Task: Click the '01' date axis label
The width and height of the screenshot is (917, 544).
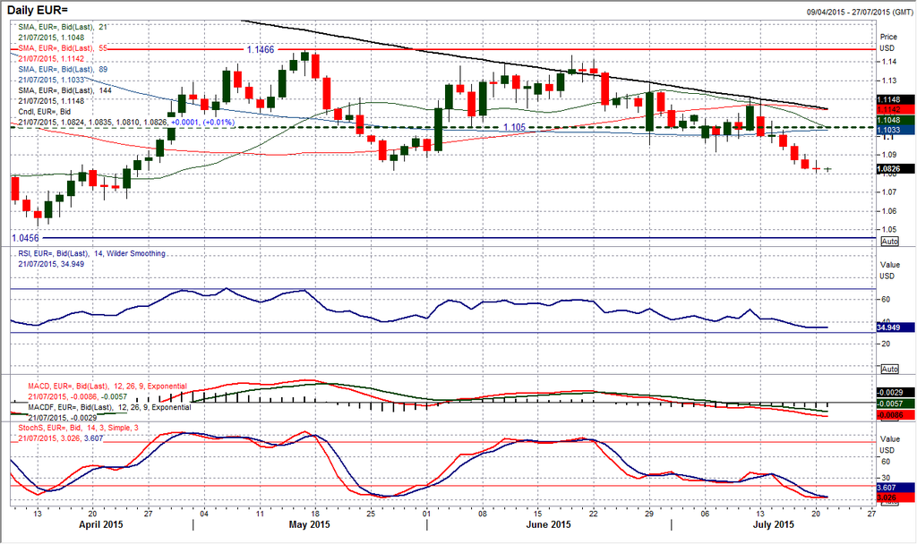Action: (426, 514)
